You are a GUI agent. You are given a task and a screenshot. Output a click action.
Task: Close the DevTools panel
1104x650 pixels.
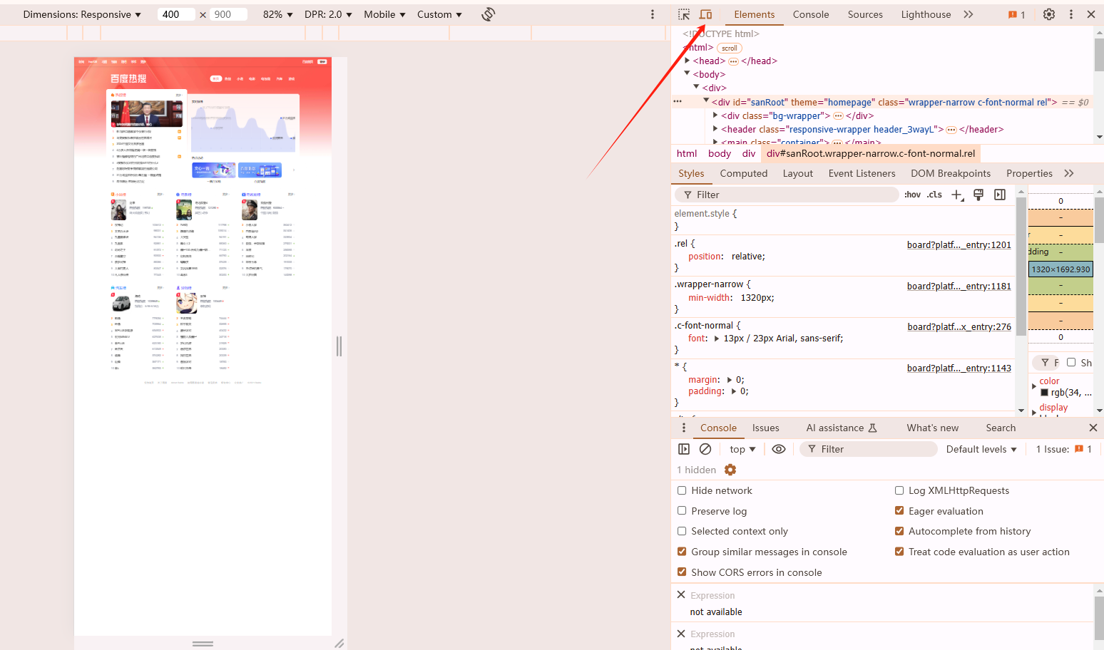click(x=1091, y=14)
